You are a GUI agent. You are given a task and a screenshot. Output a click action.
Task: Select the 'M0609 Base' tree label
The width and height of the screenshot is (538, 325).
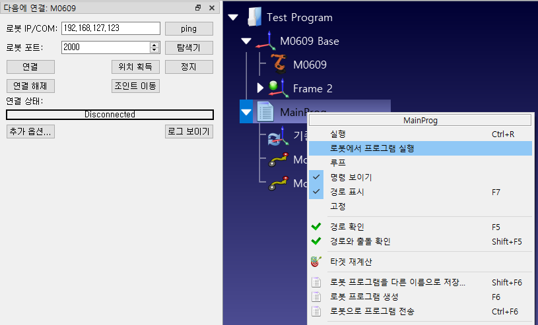pos(310,41)
